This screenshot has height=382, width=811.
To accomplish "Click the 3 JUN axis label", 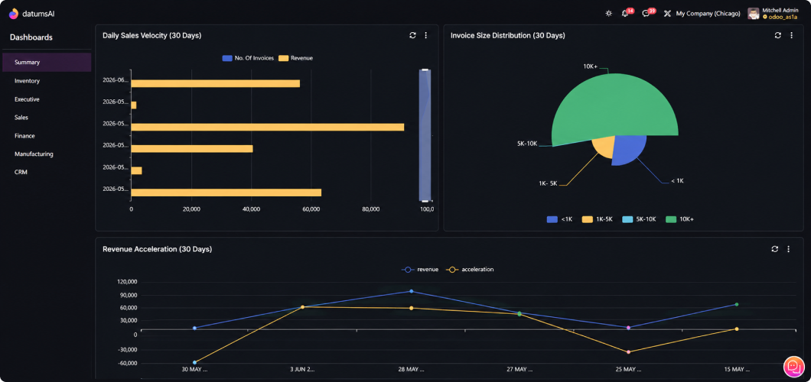I will pyautogui.click(x=302, y=370).
